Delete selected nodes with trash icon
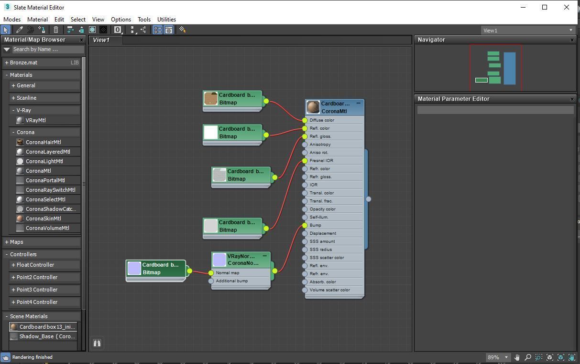Image resolution: width=580 pixels, height=364 pixels. 55,30
